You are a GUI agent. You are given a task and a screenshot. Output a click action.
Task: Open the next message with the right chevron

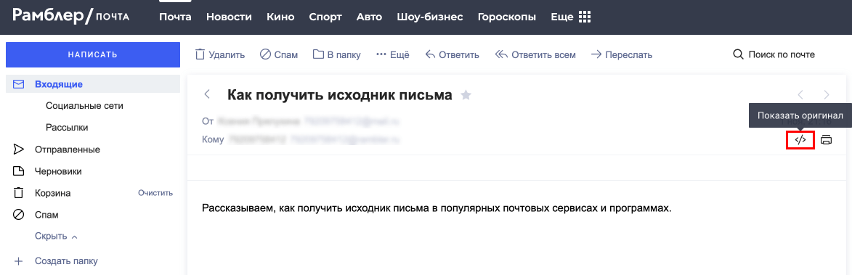(827, 95)
